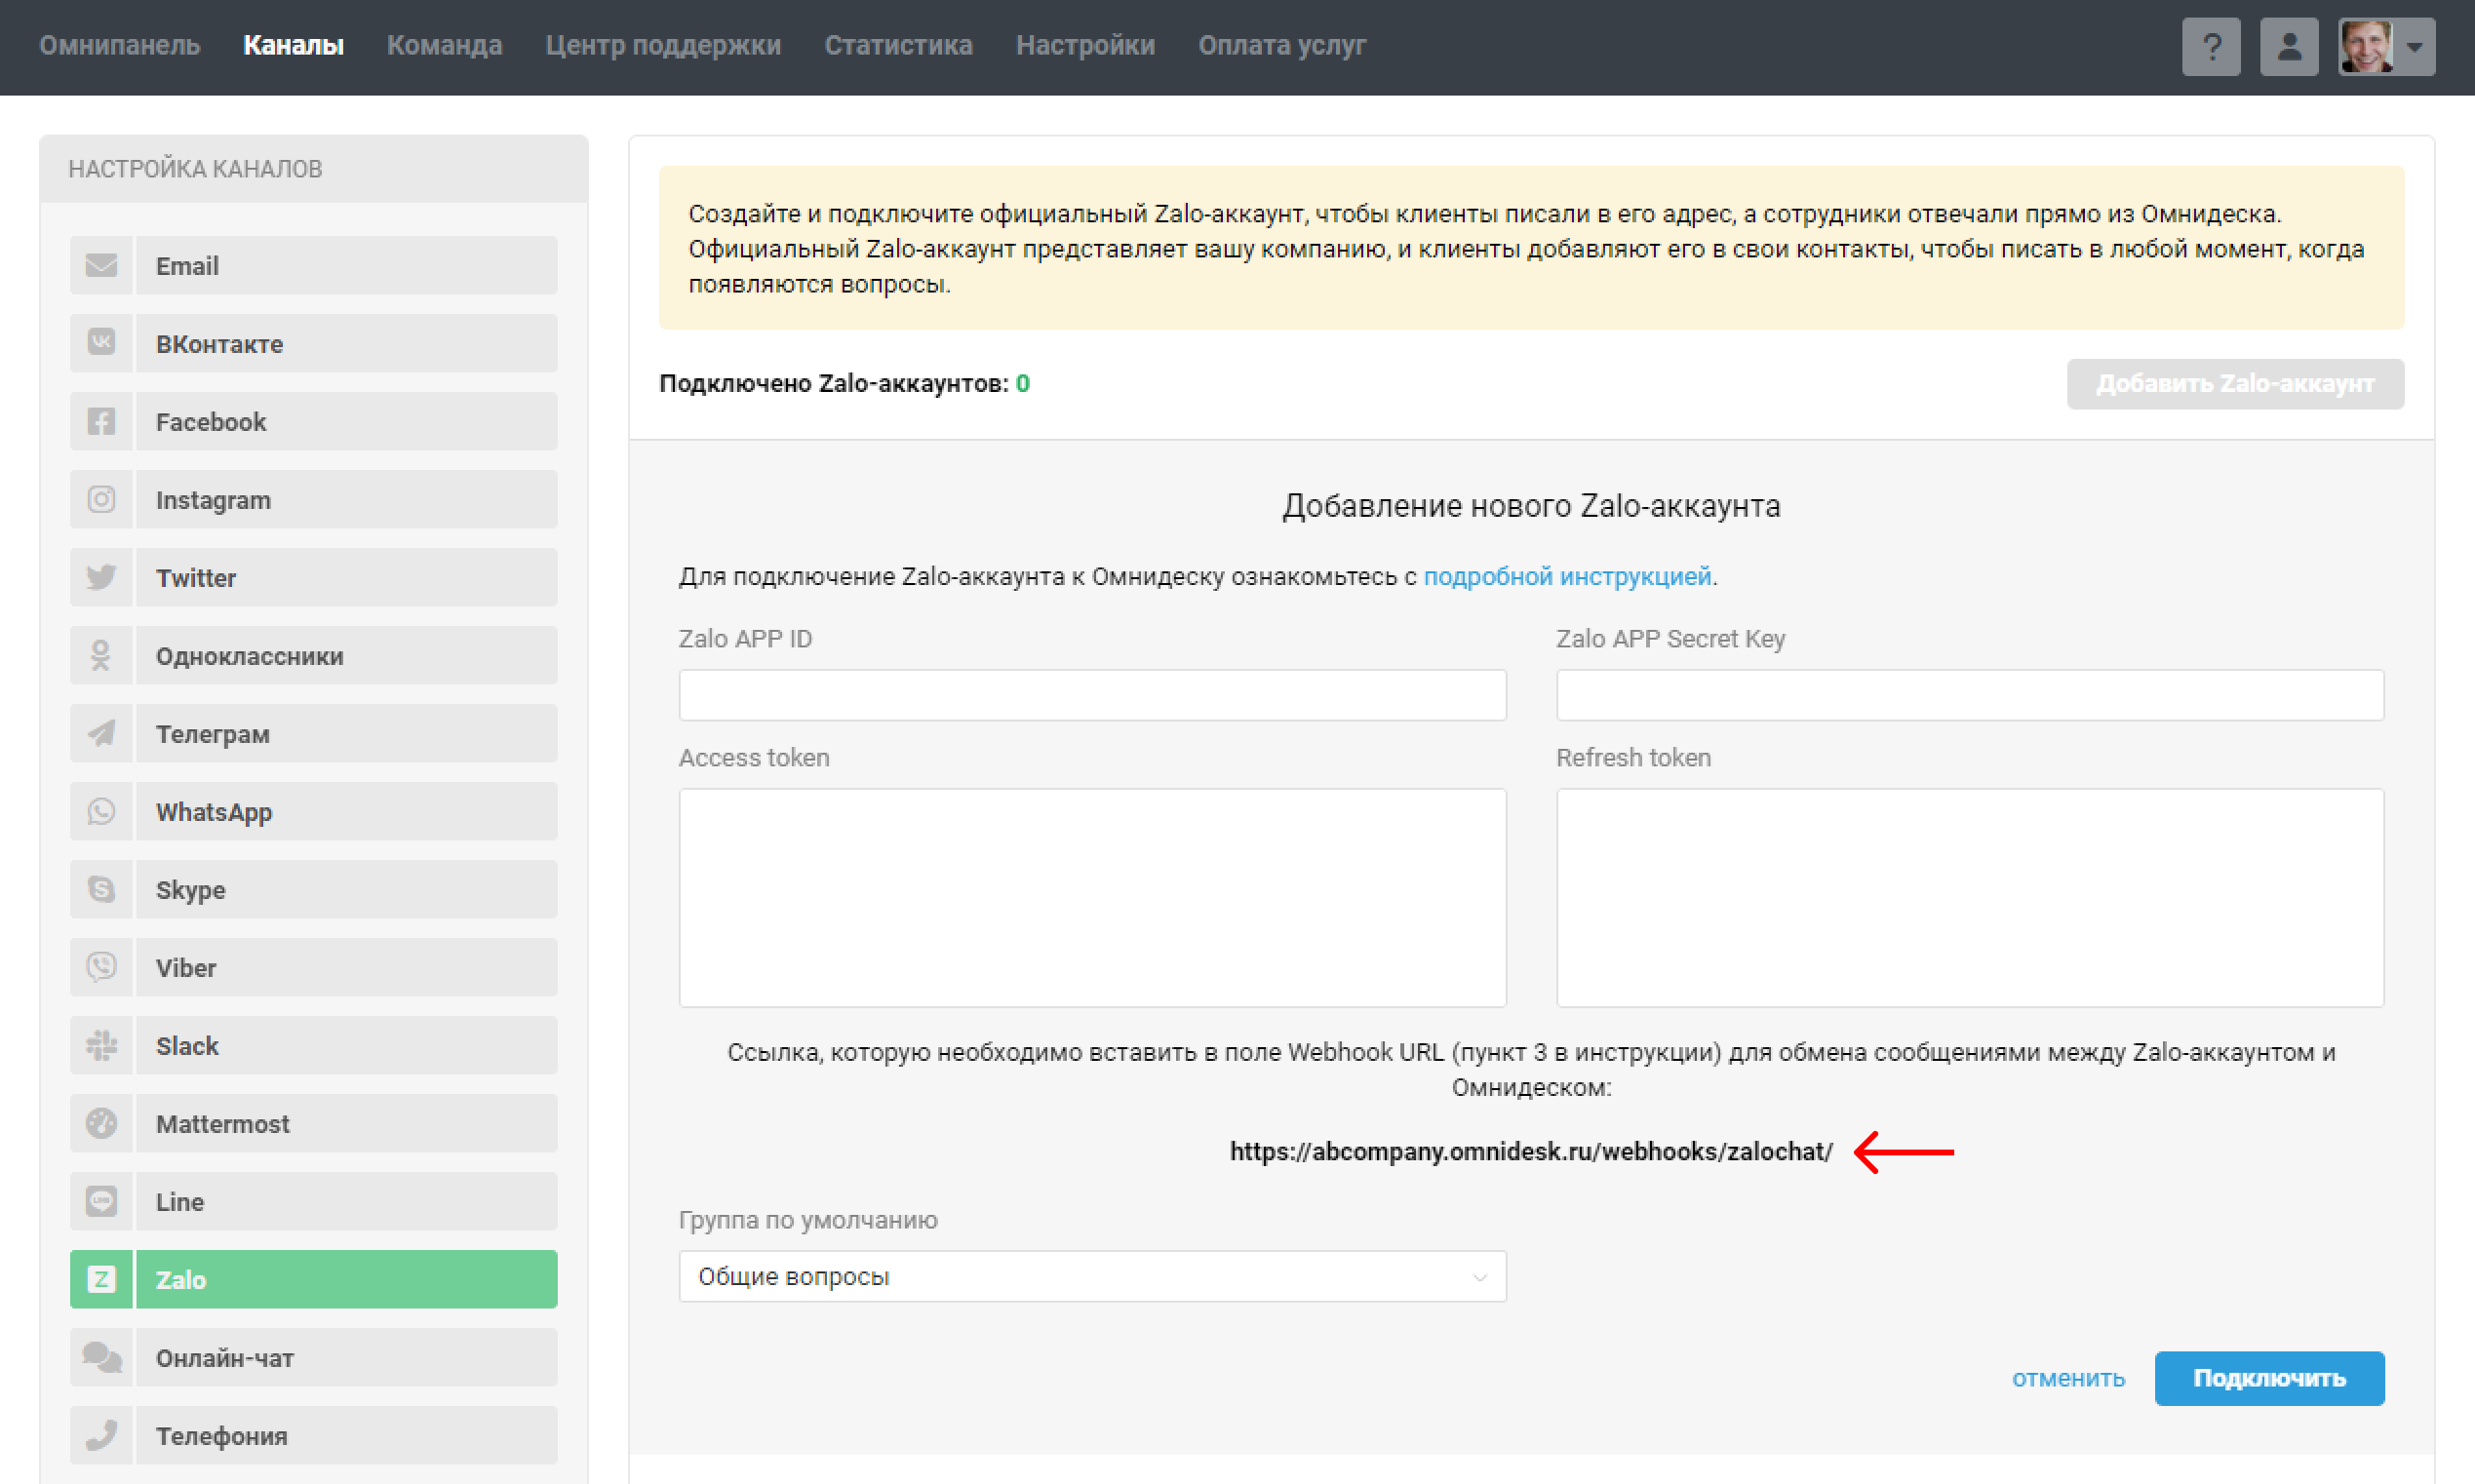
Task: Expand the Группа по умолчанию dropdown
Action: click(1092, 1276)
